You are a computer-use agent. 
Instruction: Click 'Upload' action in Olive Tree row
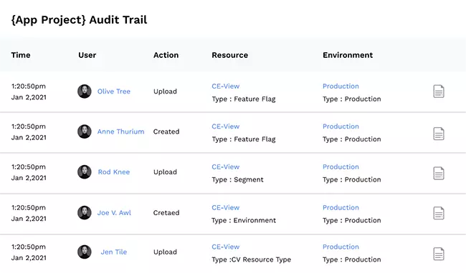click(x=165, y=91)
